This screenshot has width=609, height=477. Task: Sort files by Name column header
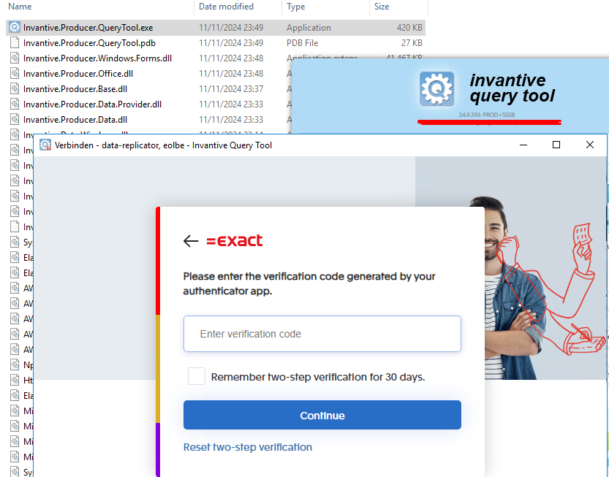[20, 7]
